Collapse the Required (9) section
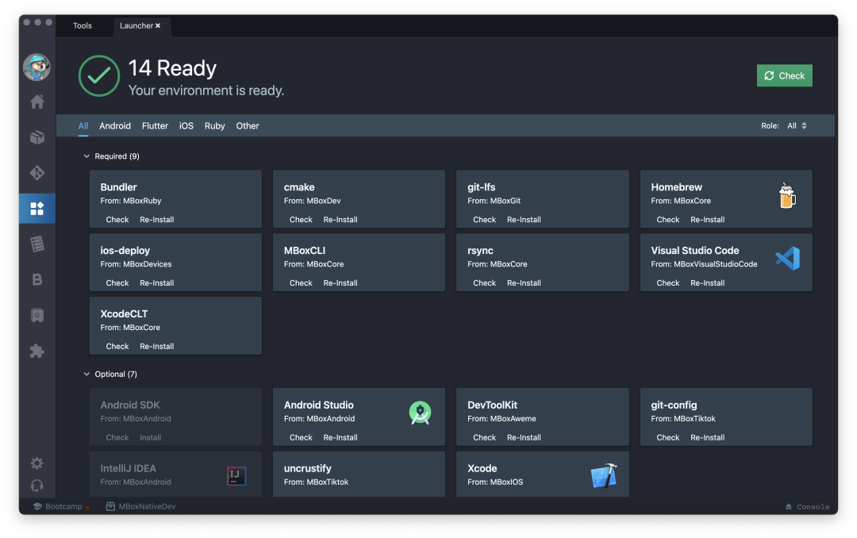Image resolution: width=857 pixels, height=538 pixels. click(x=86, y=156)
